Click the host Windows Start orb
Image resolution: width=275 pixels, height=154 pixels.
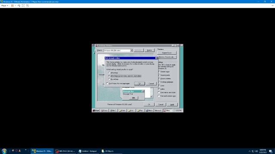point(4,151)
